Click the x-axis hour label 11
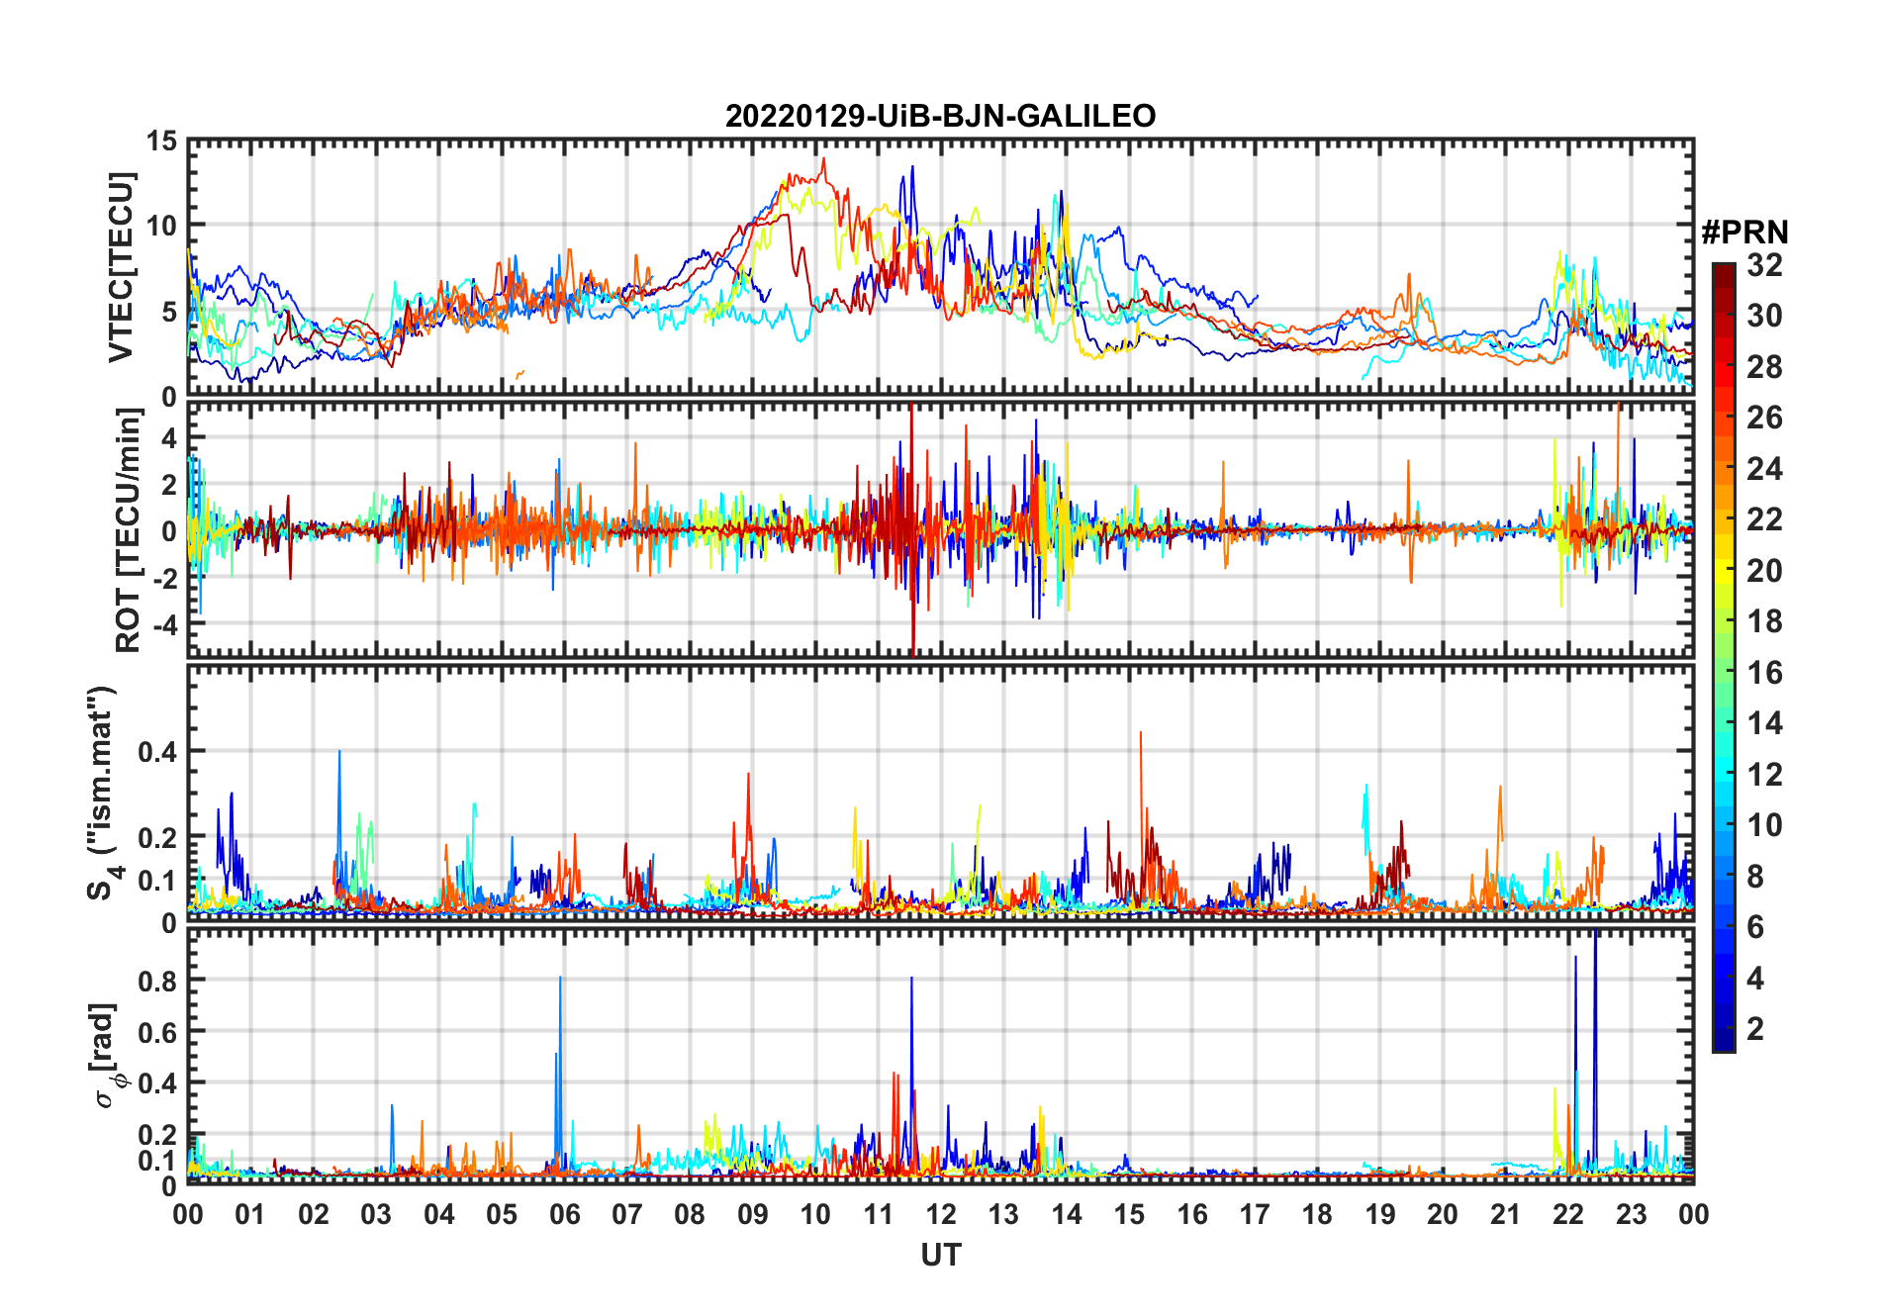The image size is (1882, 1316). tap(878, 1214)
